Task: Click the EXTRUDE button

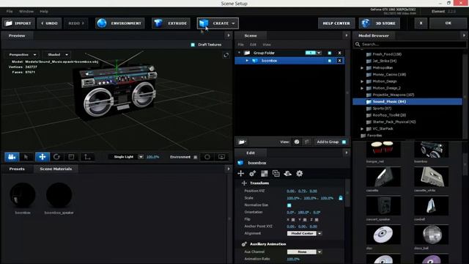Action: 171,23
